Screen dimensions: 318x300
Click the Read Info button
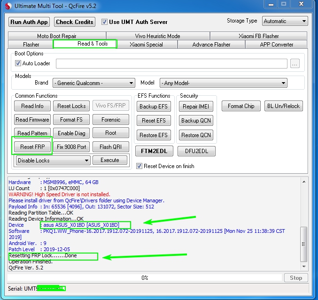point(32,106)
